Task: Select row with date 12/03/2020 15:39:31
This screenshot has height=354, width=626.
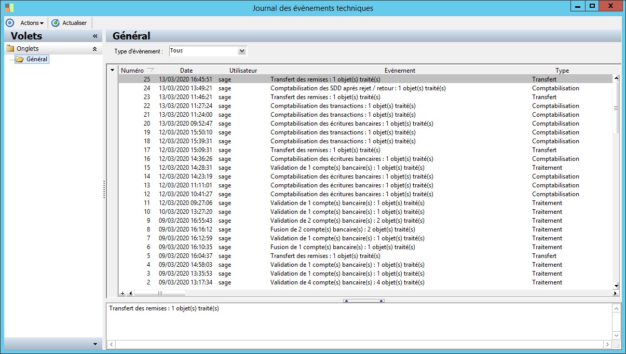Action: point(365,141)
